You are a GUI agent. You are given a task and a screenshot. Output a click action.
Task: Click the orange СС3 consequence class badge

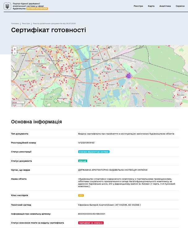point(81,195)
